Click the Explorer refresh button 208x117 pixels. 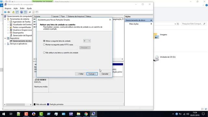(x=178, y=24)
